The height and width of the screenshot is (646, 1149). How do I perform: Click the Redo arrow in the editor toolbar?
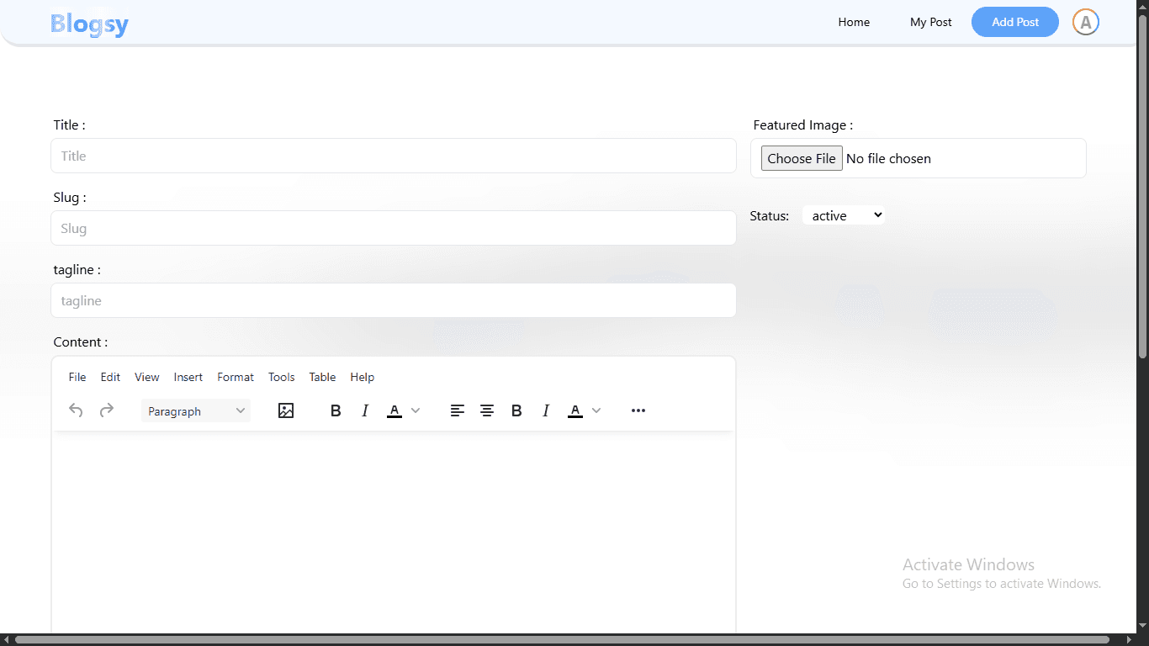point(107,410)
